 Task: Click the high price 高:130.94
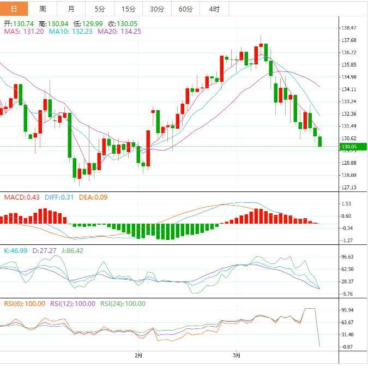[53, 23]
